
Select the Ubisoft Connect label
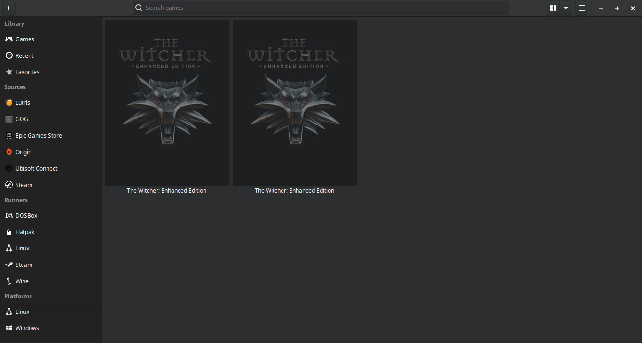(37, 169)
